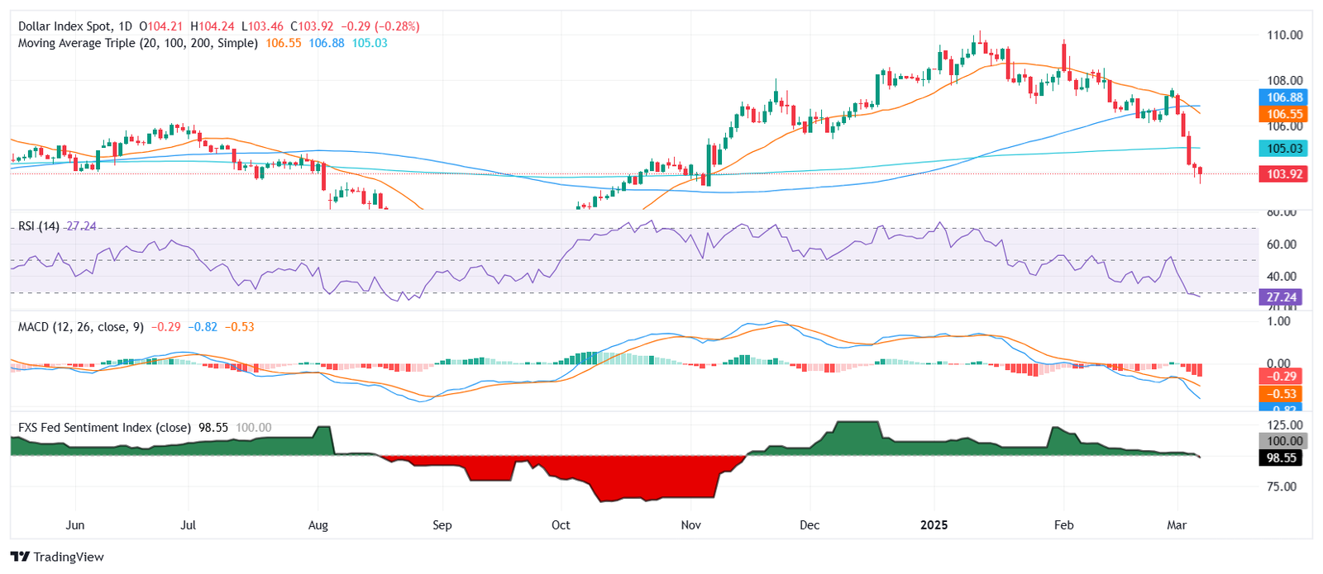
Task: Click the orange 106.55 price tag
Action: coord(1284,114)
